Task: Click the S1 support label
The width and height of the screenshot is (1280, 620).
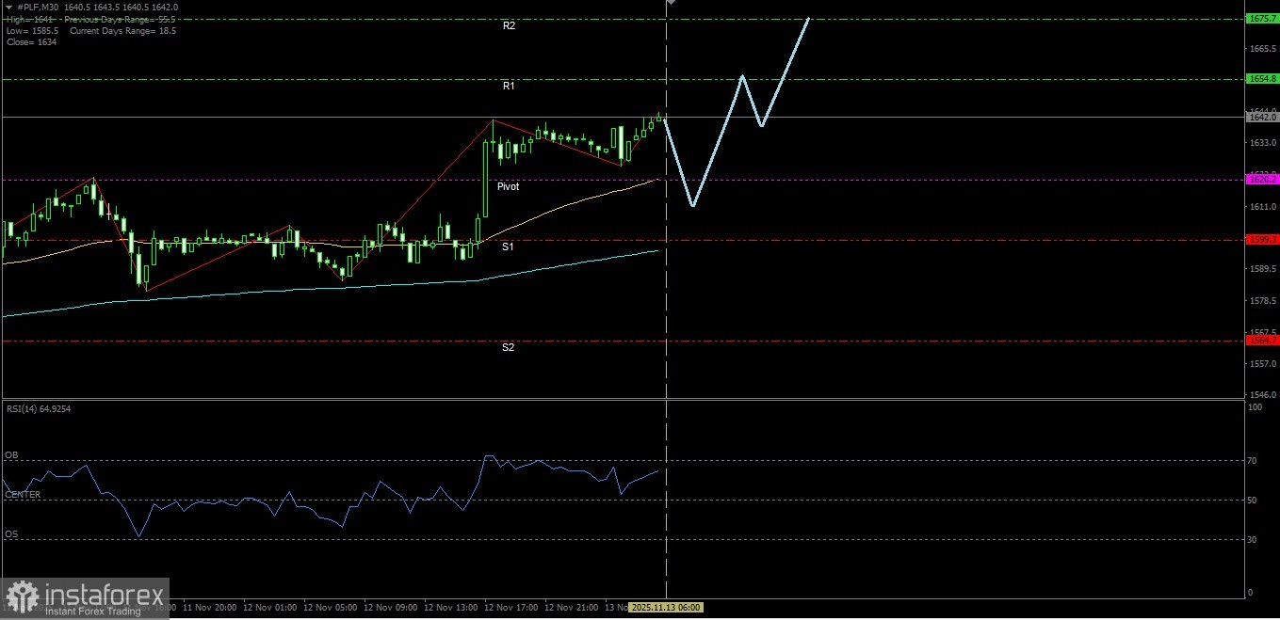Action: click(508, 246)
